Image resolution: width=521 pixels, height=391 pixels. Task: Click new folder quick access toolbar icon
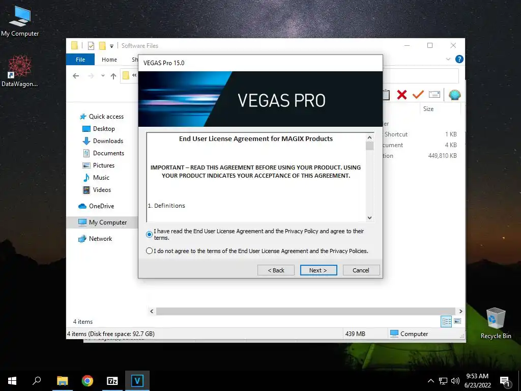(102, 45)
